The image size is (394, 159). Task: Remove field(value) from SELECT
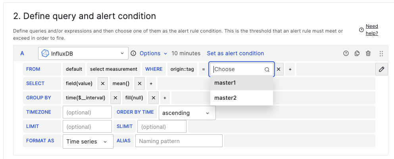click(102, 83)
